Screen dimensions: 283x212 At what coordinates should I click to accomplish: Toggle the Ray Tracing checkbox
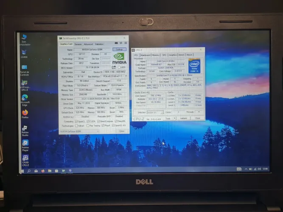click(x=88, y=126)
